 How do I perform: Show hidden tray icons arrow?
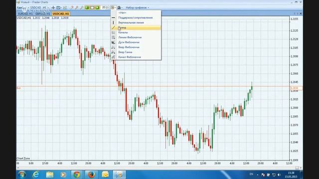point(258,175)
